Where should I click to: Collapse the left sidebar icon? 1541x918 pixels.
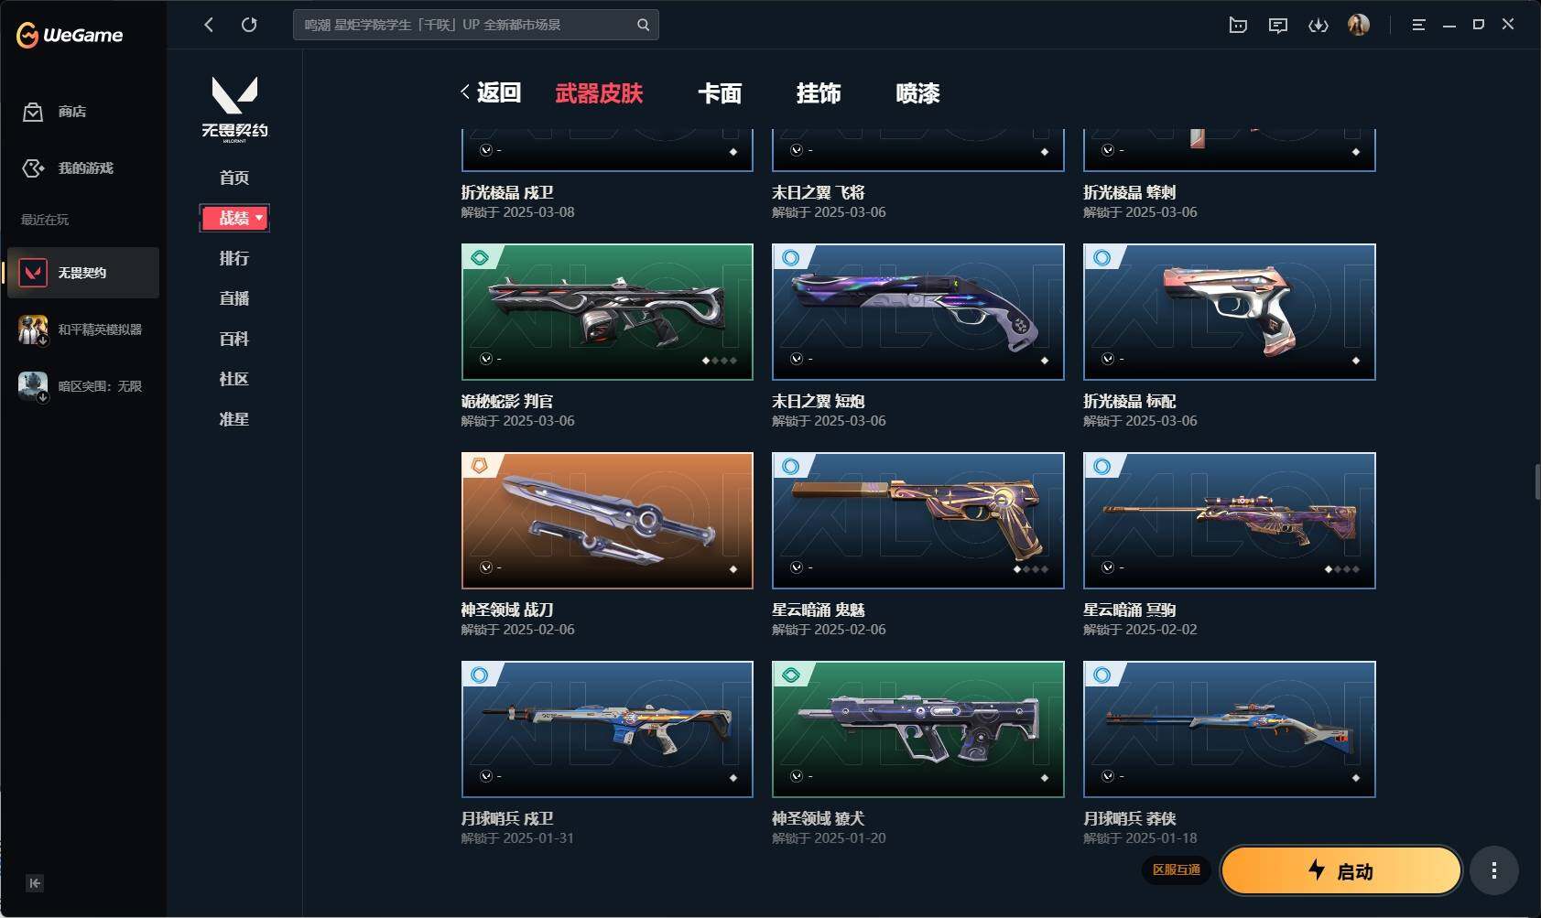pos(35,883)
